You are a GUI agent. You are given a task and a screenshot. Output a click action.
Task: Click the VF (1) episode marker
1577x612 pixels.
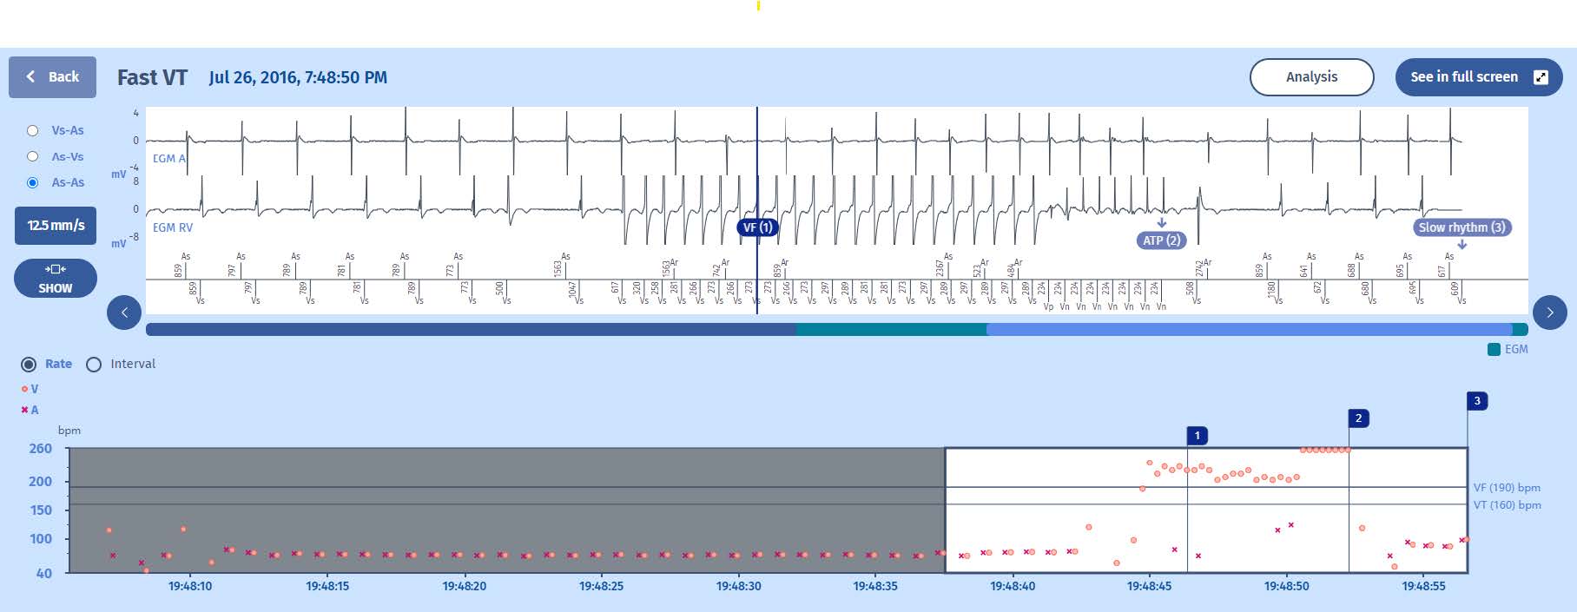pos(757,227)
